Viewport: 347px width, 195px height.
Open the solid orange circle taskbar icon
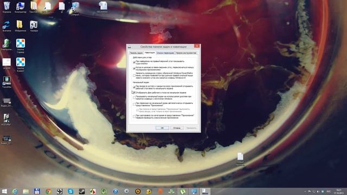coord(160,191)
